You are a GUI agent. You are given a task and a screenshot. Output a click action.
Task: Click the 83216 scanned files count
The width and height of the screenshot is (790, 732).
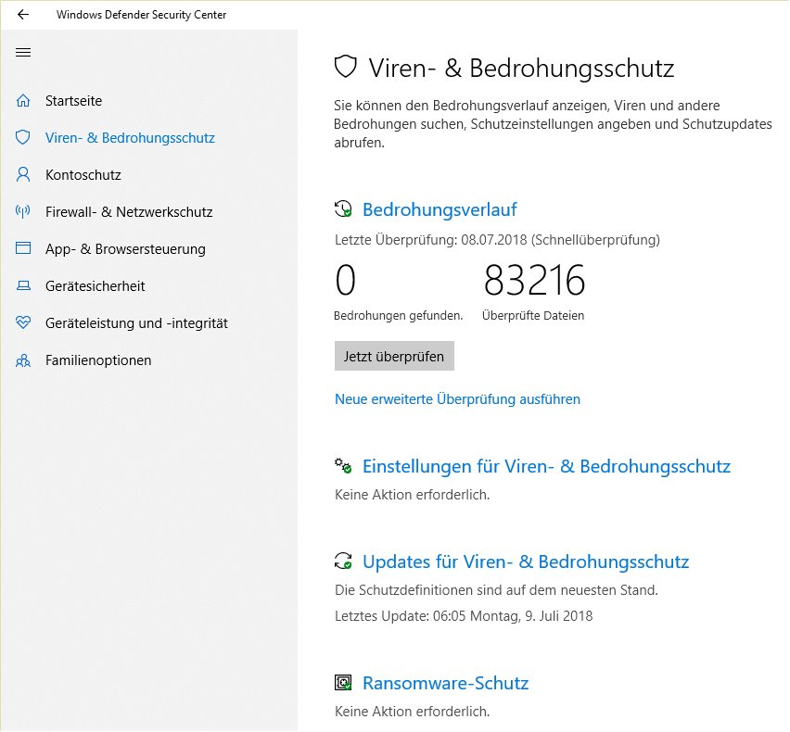click(534, 280)
